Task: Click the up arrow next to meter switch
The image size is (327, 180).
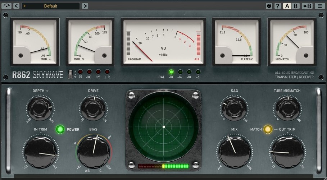Action: pos(75,72)
